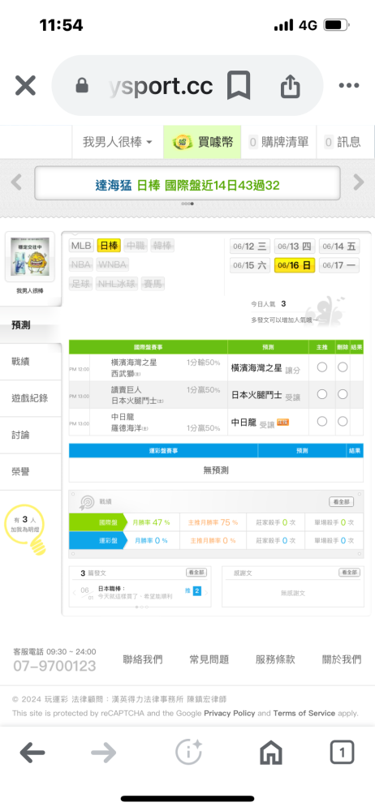Select 主推 radio for 中日龍

click(x=321, y=421)
